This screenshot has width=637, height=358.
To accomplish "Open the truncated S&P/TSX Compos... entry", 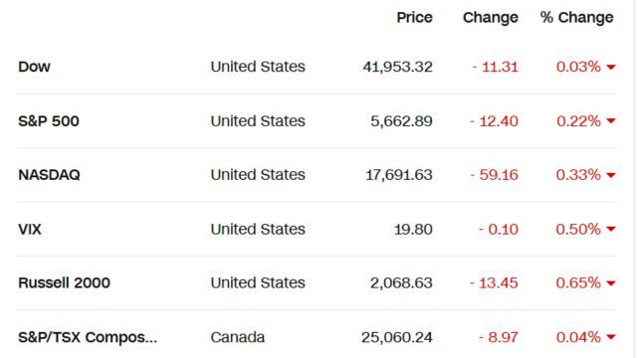I will [x=88, y=337].
